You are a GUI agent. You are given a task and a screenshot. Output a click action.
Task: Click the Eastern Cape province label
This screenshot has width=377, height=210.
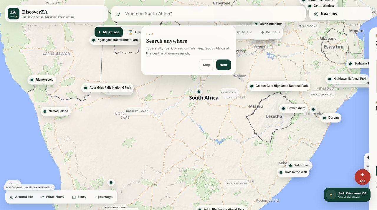237,183
